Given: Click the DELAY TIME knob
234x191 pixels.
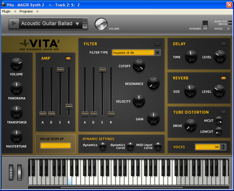Looking at the screenshot, I should (x=191, y=57).
